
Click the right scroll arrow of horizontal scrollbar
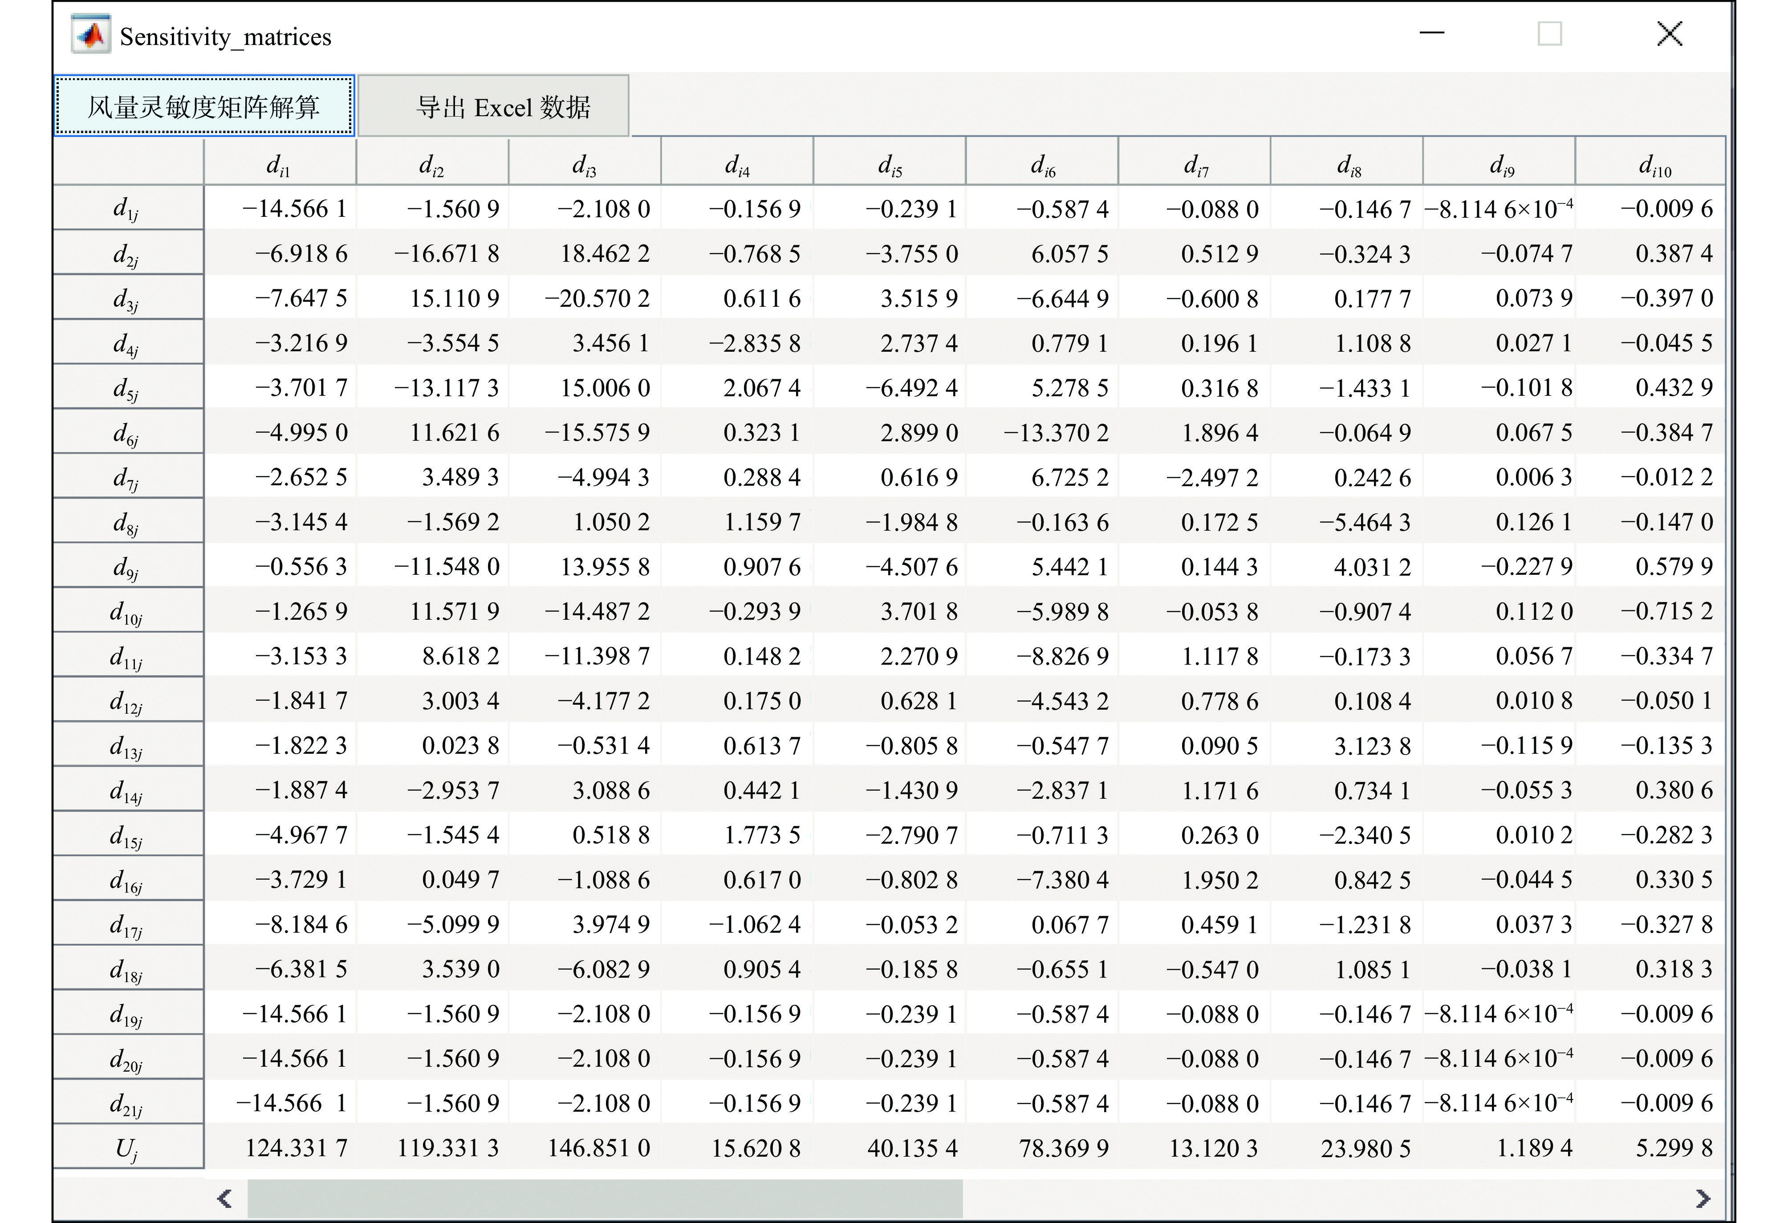point(1703,1198)
